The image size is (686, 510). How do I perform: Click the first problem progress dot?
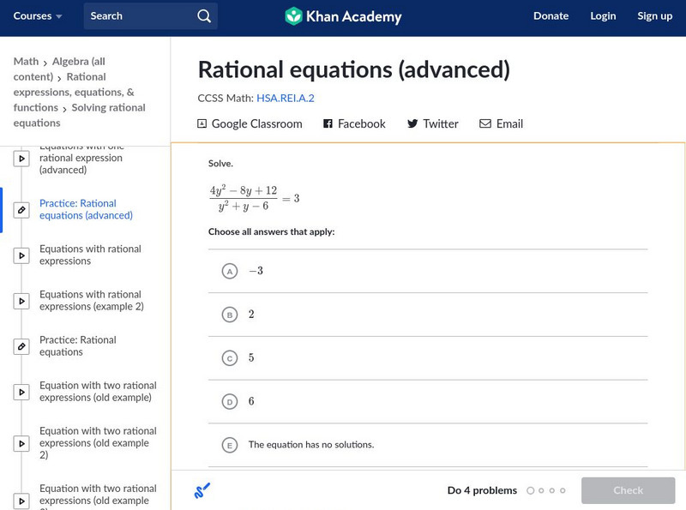click(x=531, y=489)
